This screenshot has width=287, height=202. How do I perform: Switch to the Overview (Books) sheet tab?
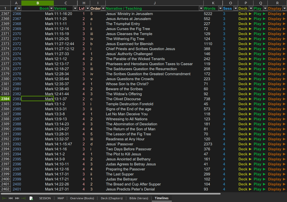[x=82, y=198]
